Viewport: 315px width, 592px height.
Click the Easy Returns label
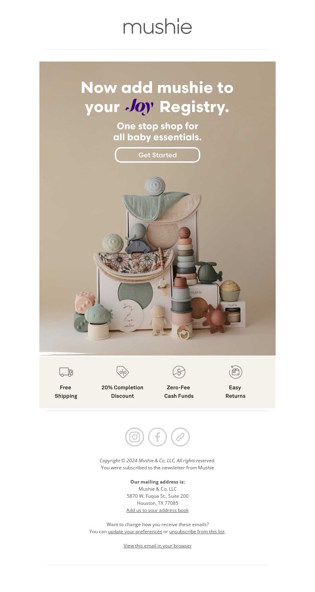(x=235, y=392)
